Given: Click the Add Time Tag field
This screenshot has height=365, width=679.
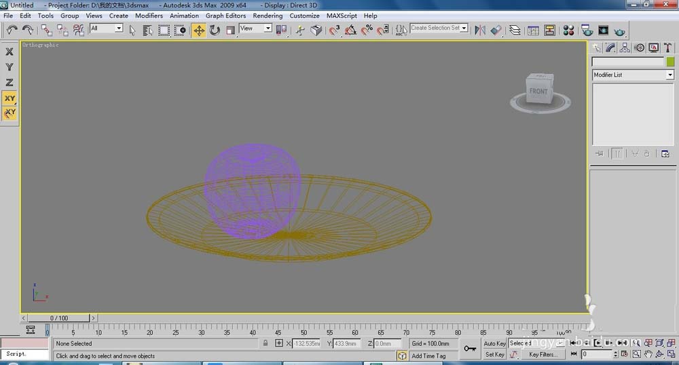Looking at the screenshot, I should (x=433, y=356).
